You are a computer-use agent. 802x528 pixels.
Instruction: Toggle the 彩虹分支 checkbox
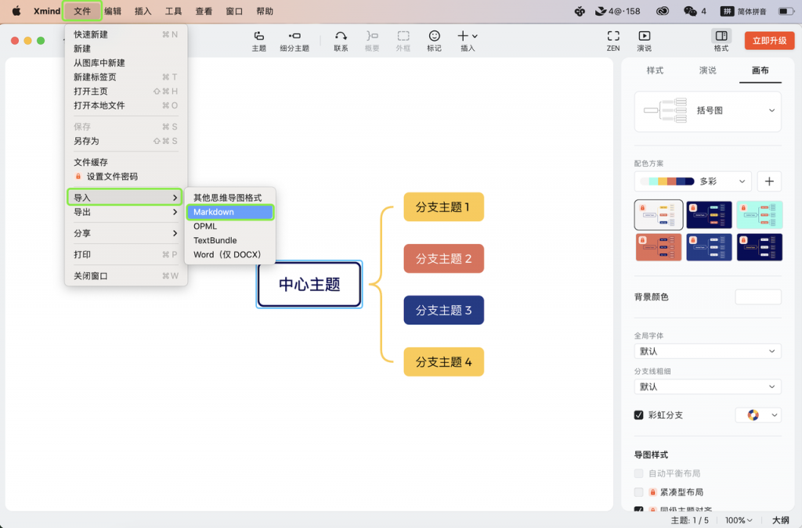click(638, 415)
